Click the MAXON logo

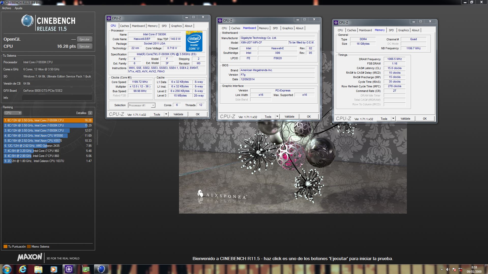point(30,257)
